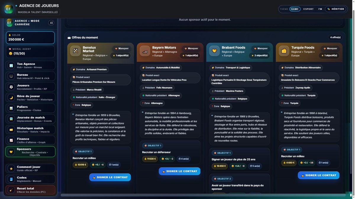Click Turquie Foods 1 objectif(s) badge
This screenshot has width=355, height=199.
coord(329,55)
